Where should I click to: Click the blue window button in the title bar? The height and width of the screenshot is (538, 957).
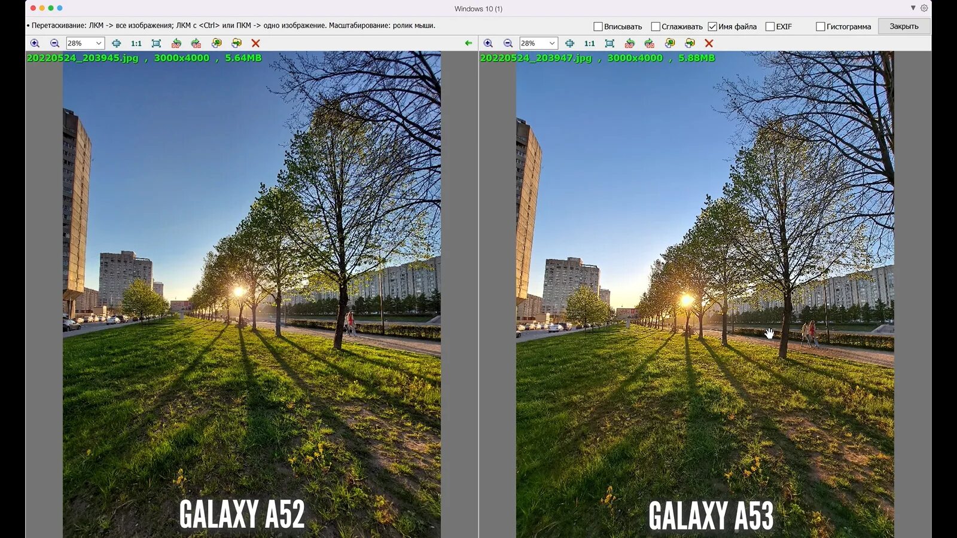point(59,8)
